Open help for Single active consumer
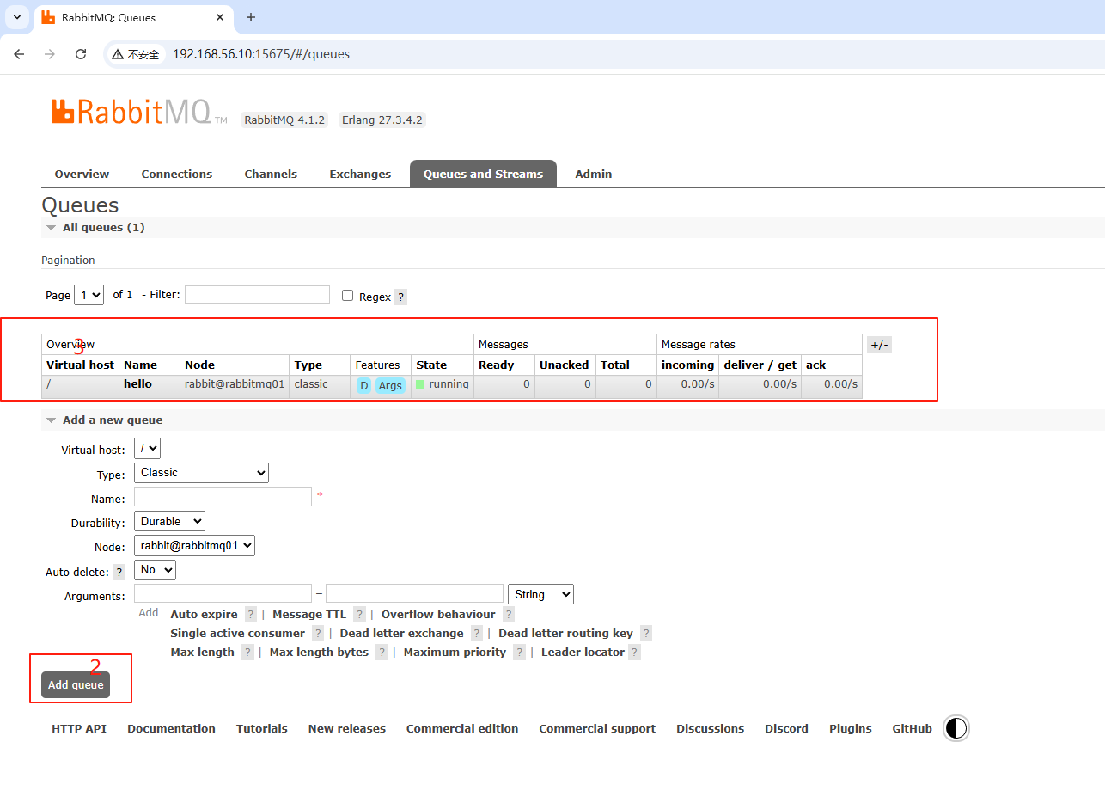 tap(318, 634)
